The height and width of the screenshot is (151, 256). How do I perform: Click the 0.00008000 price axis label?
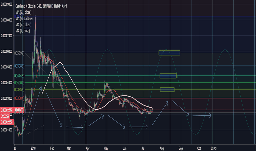coord(7,20)
